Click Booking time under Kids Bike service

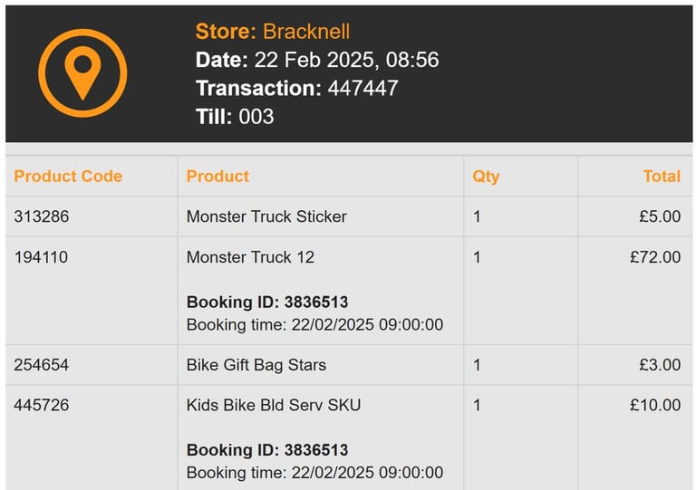click(314, 473)
